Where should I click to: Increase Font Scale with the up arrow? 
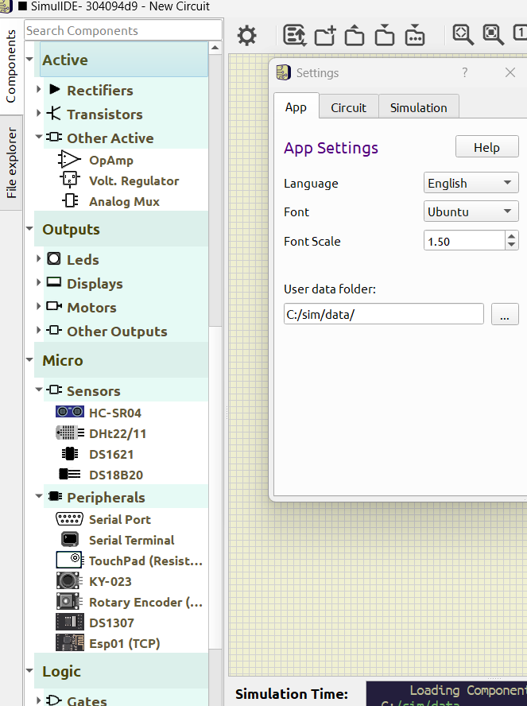511,236
